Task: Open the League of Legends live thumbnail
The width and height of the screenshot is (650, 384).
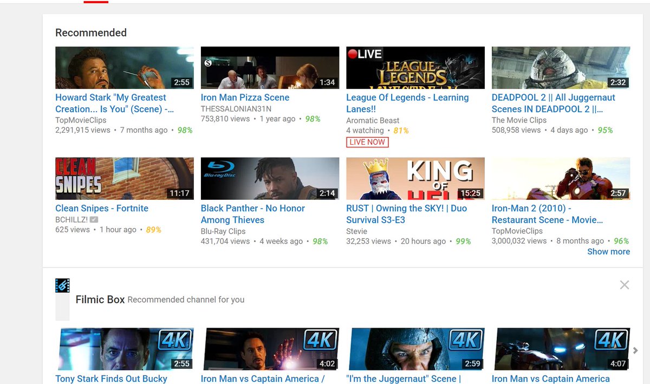Action: (x=415, y=68)
